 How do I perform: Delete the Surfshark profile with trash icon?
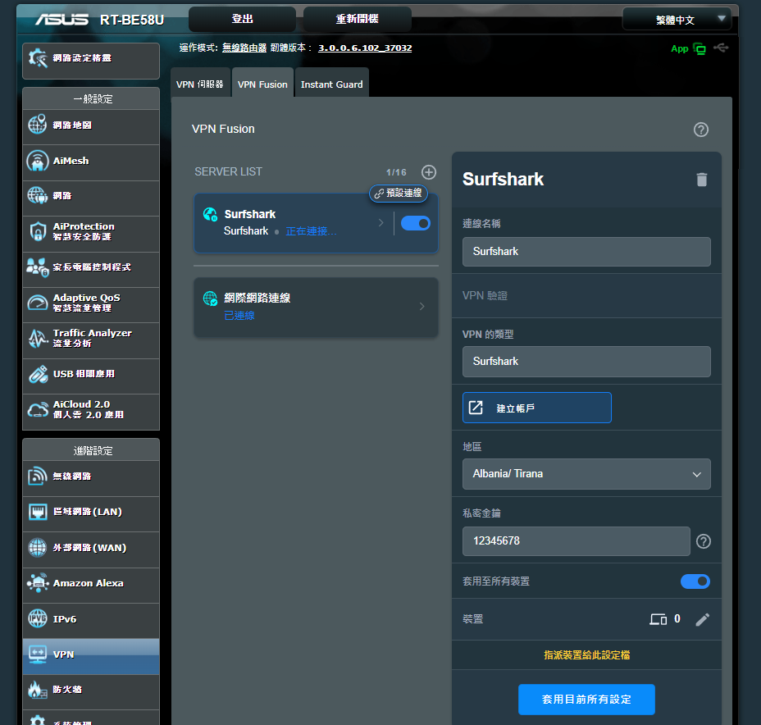[702, 180]
